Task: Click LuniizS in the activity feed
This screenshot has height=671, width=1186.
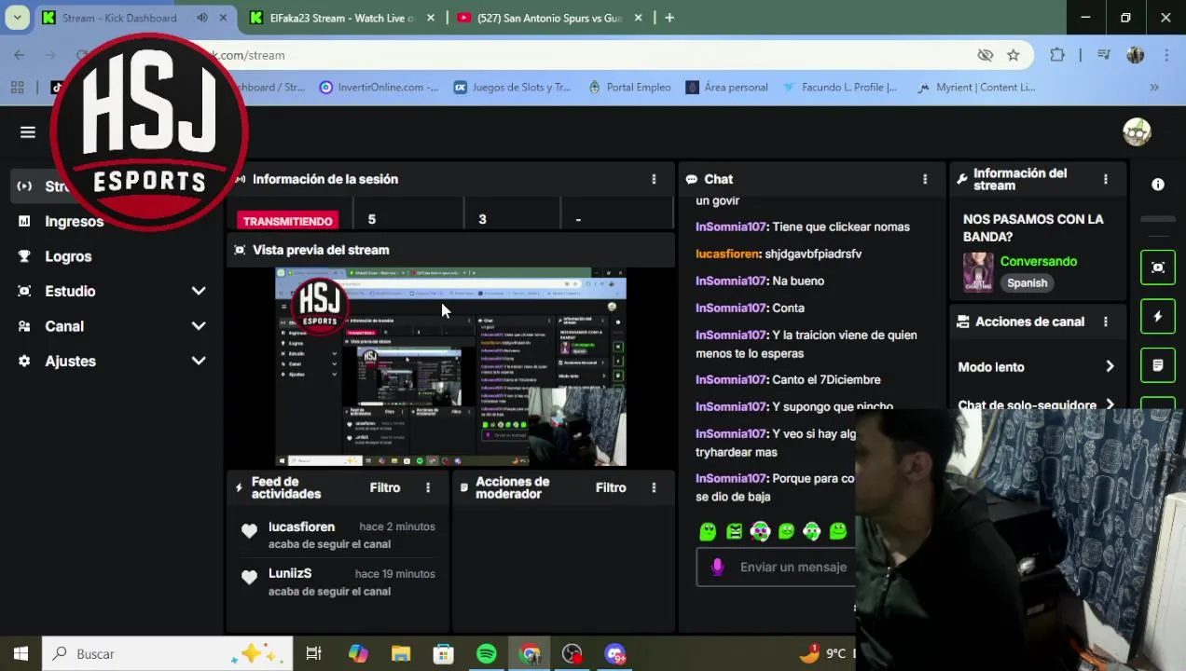Action: [290, 573]
